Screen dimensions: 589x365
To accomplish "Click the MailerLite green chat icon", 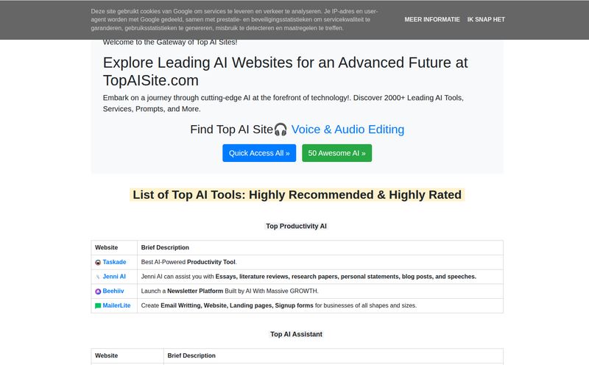I will tap(98, 305).
